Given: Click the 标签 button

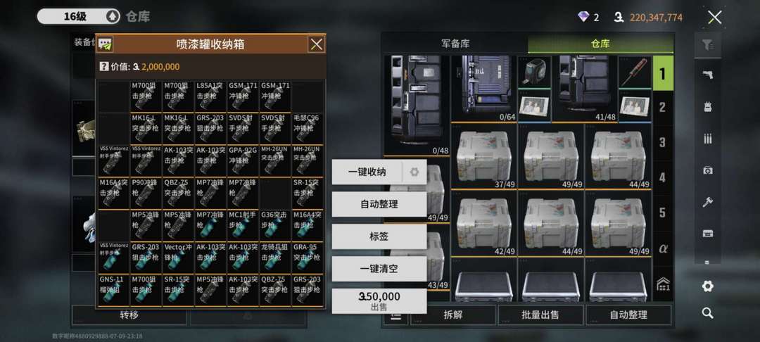Looking at the screenshot, I should [379, 237].
